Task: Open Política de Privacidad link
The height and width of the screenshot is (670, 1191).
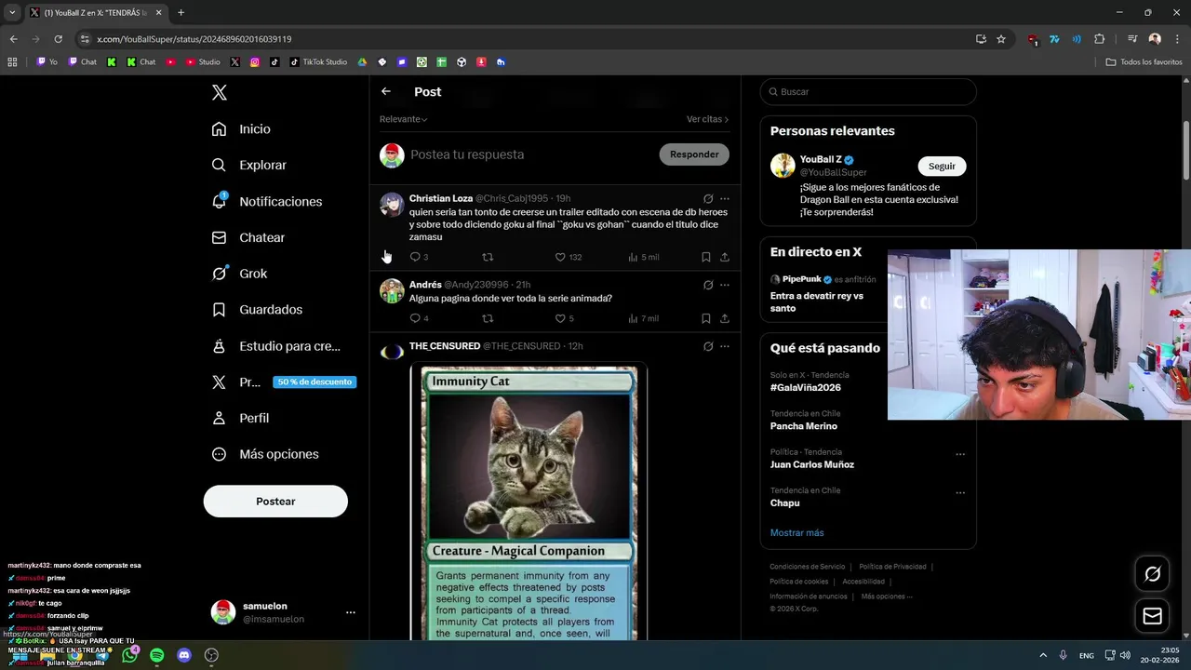Action: click(x=892, y=567)
